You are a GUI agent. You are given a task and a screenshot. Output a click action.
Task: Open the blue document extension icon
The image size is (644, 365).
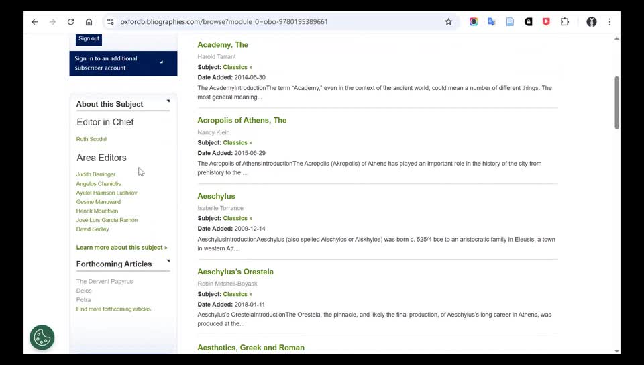pyautogui.click(x=510, y=22)
